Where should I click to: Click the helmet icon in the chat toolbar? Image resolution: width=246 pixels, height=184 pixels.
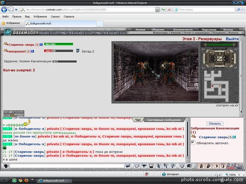tap(189, 166)
